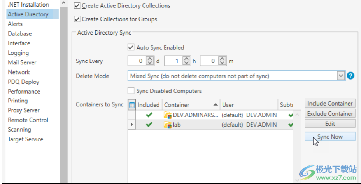Adjust the minutes spinner arrows
The image size is (361, 184).
point(222,61)
